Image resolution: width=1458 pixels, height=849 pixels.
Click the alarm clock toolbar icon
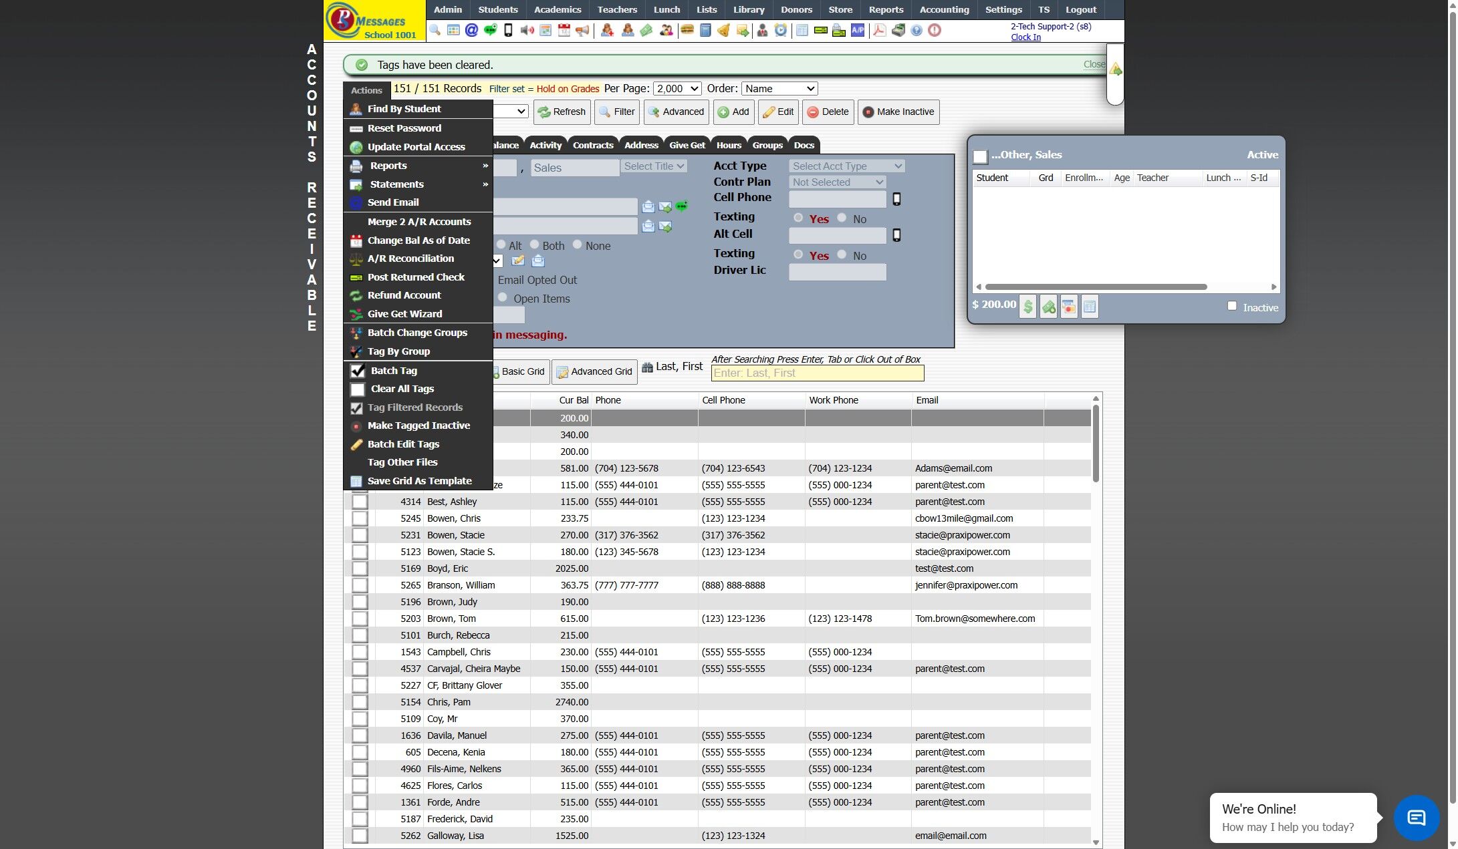(x=780, y=30)
